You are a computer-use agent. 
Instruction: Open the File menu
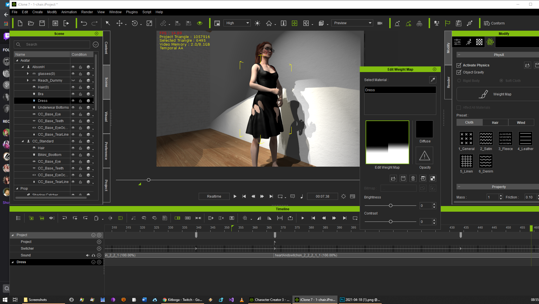click(15, 12)
